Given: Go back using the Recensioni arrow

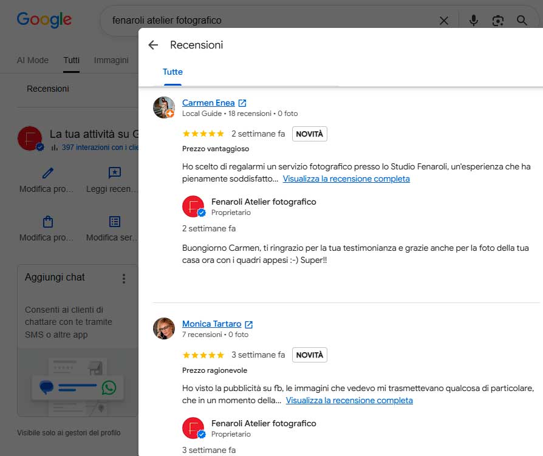Looking at the screenshot, I should pos(153,45).
